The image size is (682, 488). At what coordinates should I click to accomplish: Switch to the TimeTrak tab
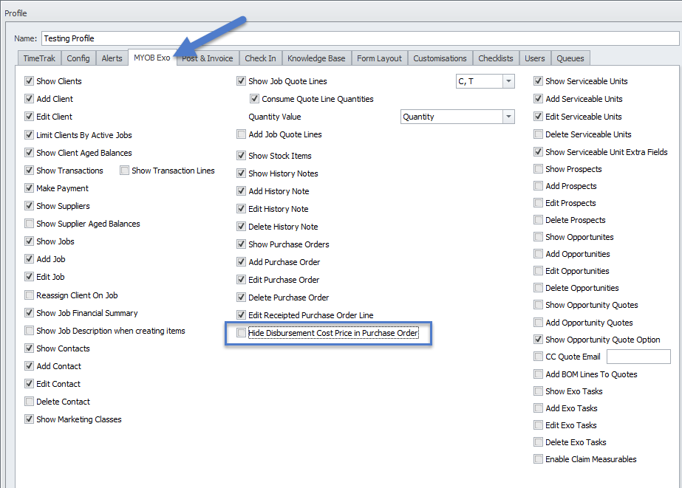(38, 58)
